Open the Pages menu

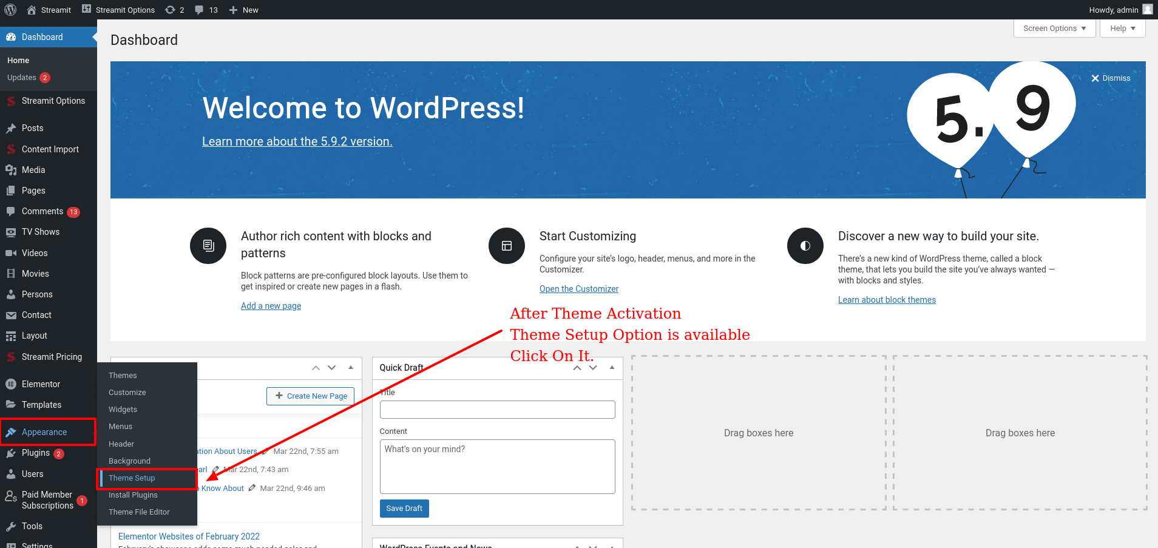tap(49, 191)
